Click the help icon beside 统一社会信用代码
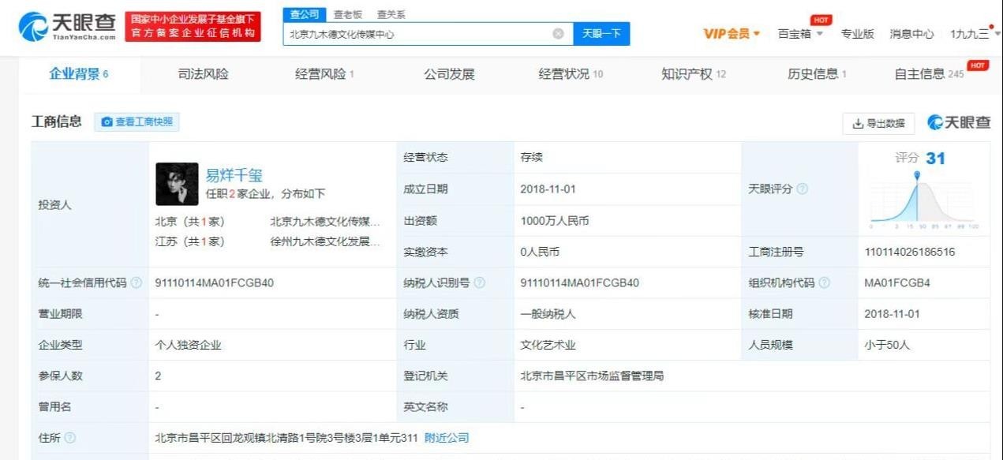 [137, 282]
